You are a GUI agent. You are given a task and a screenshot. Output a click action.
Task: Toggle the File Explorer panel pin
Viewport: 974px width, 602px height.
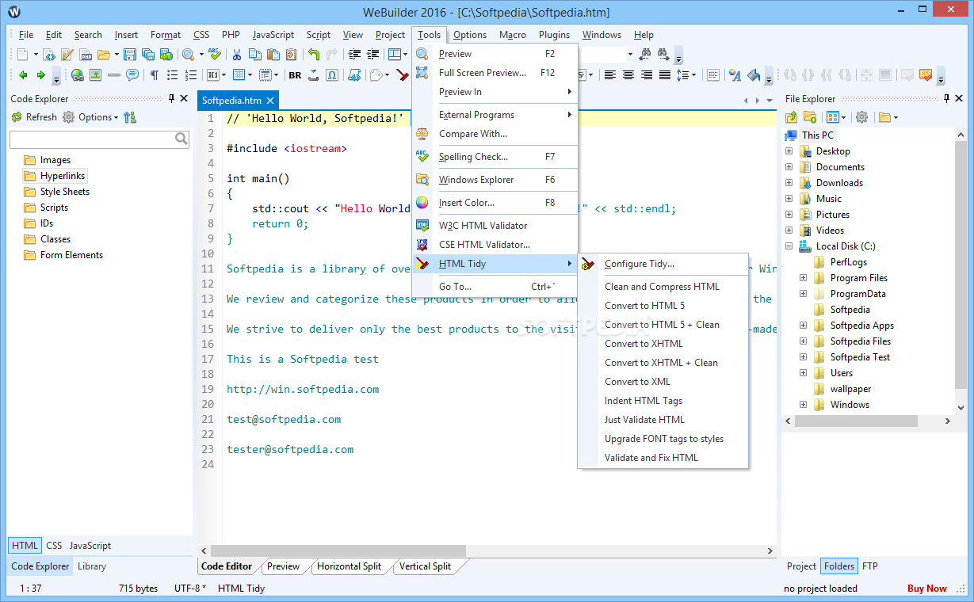coord(945,98)
